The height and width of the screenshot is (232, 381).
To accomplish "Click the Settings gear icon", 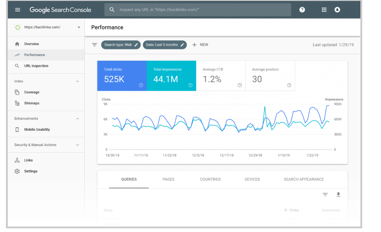I will [17, 171].
